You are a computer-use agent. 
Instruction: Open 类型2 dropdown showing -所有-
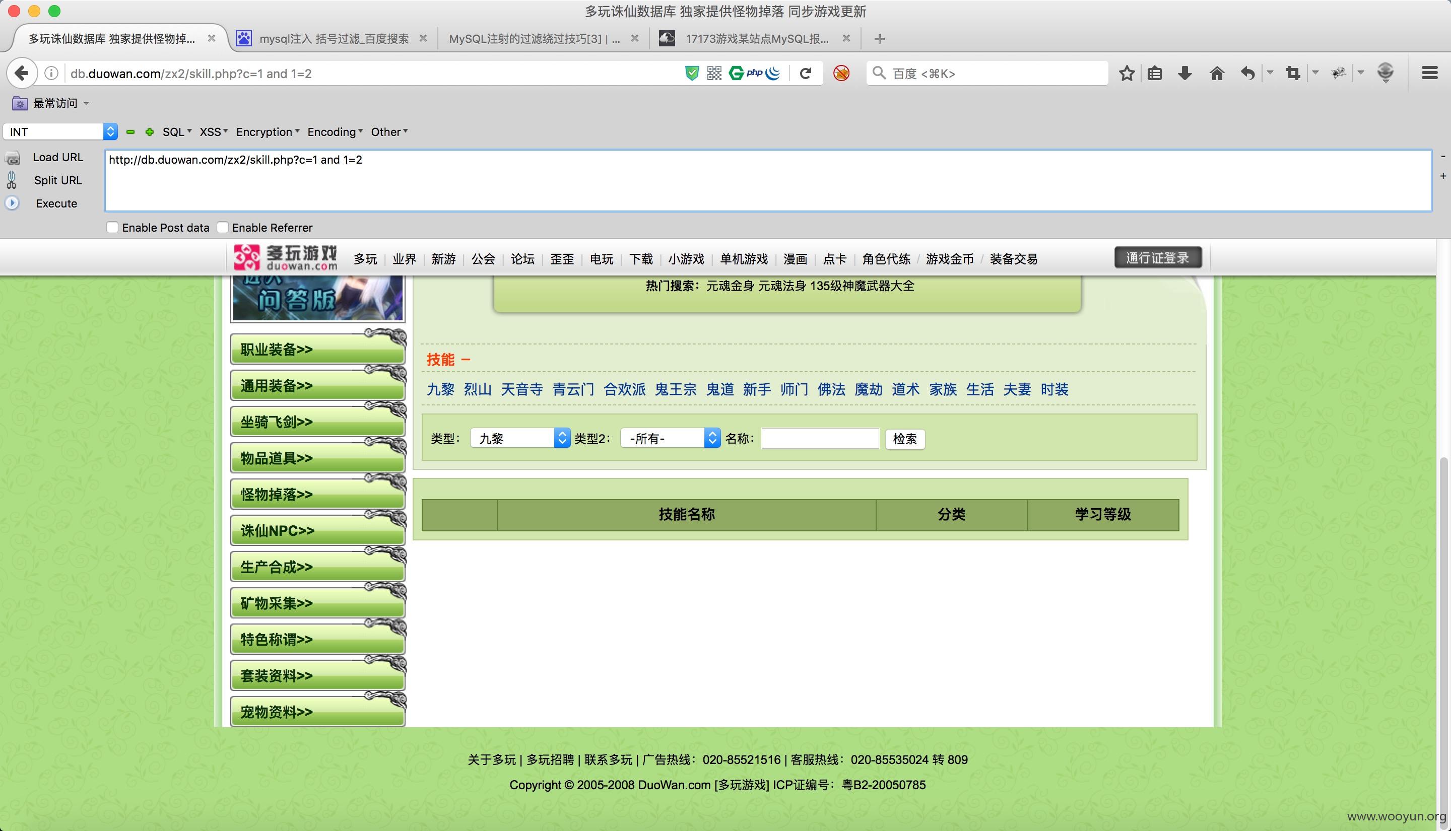click(670, 438)
